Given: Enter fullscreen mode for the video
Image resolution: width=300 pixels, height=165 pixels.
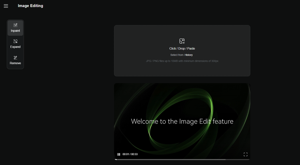Looking at the screenshot, I should (246, 154).
